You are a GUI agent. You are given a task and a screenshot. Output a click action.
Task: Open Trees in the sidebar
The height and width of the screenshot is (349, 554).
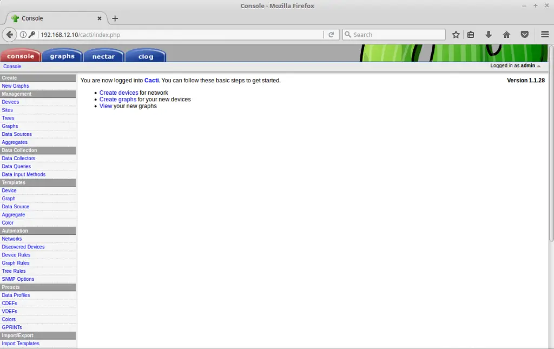click(8, 118)
